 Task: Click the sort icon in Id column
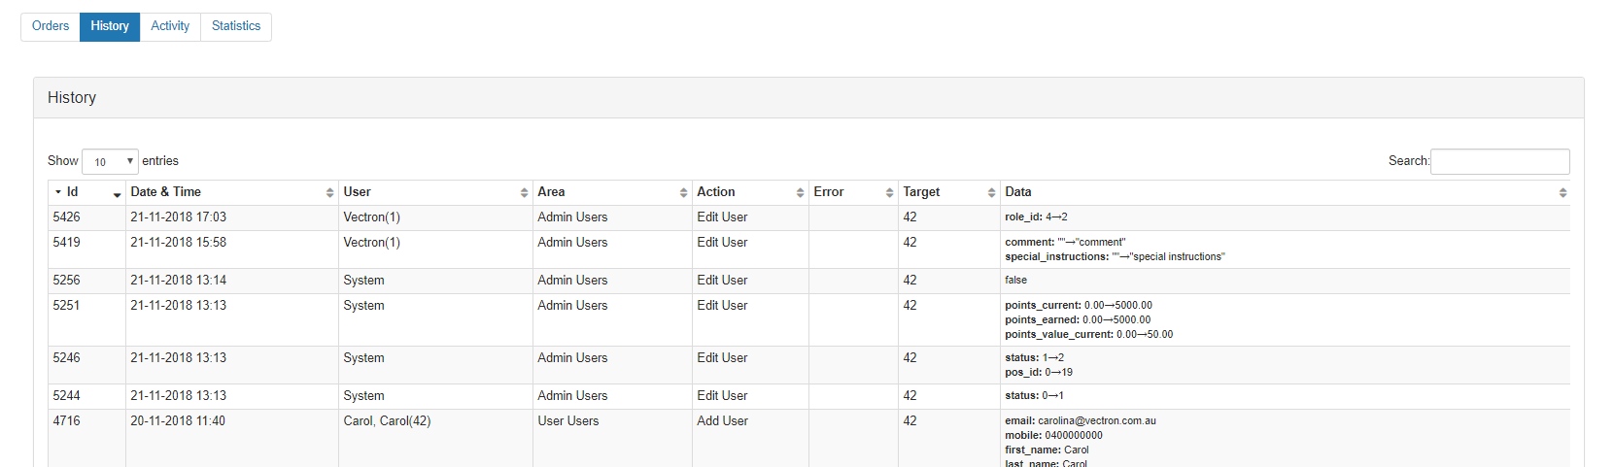[x=117, y=193]
